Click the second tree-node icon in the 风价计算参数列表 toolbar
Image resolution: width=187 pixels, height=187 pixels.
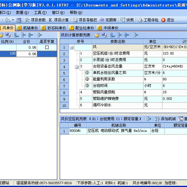tap(119, 35)
